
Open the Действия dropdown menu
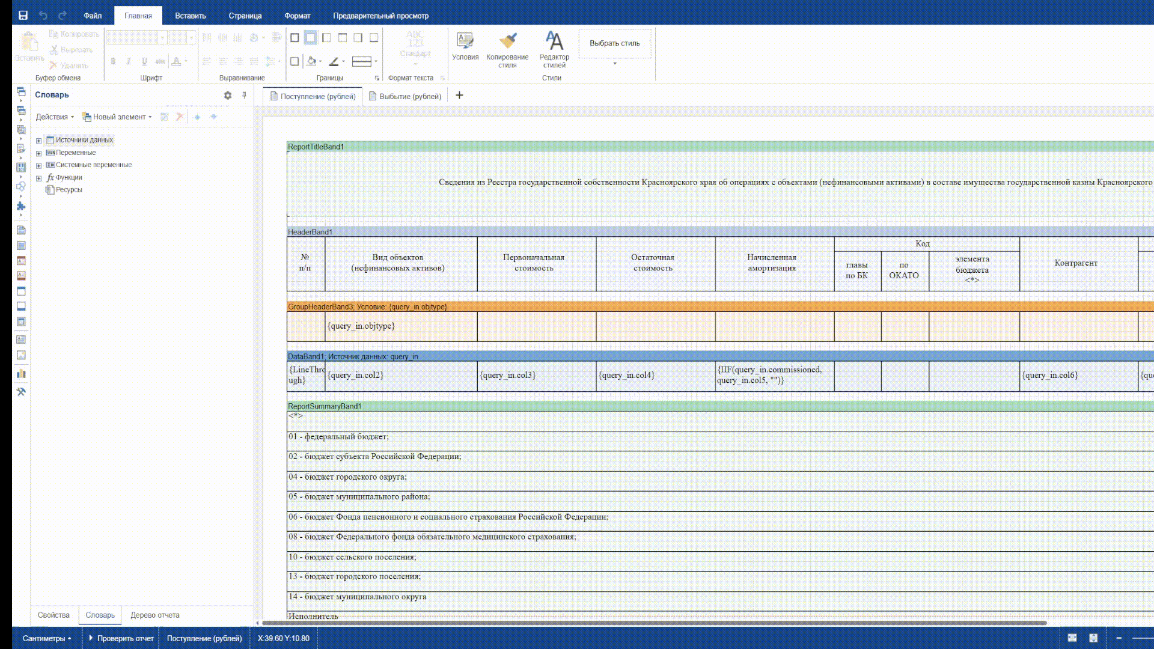(x=55, y=117)
